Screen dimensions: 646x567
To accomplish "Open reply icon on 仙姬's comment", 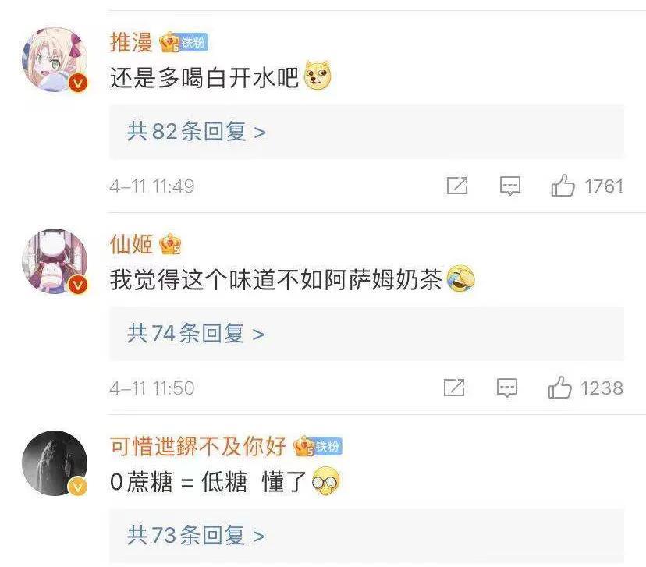I will [507, 388].
